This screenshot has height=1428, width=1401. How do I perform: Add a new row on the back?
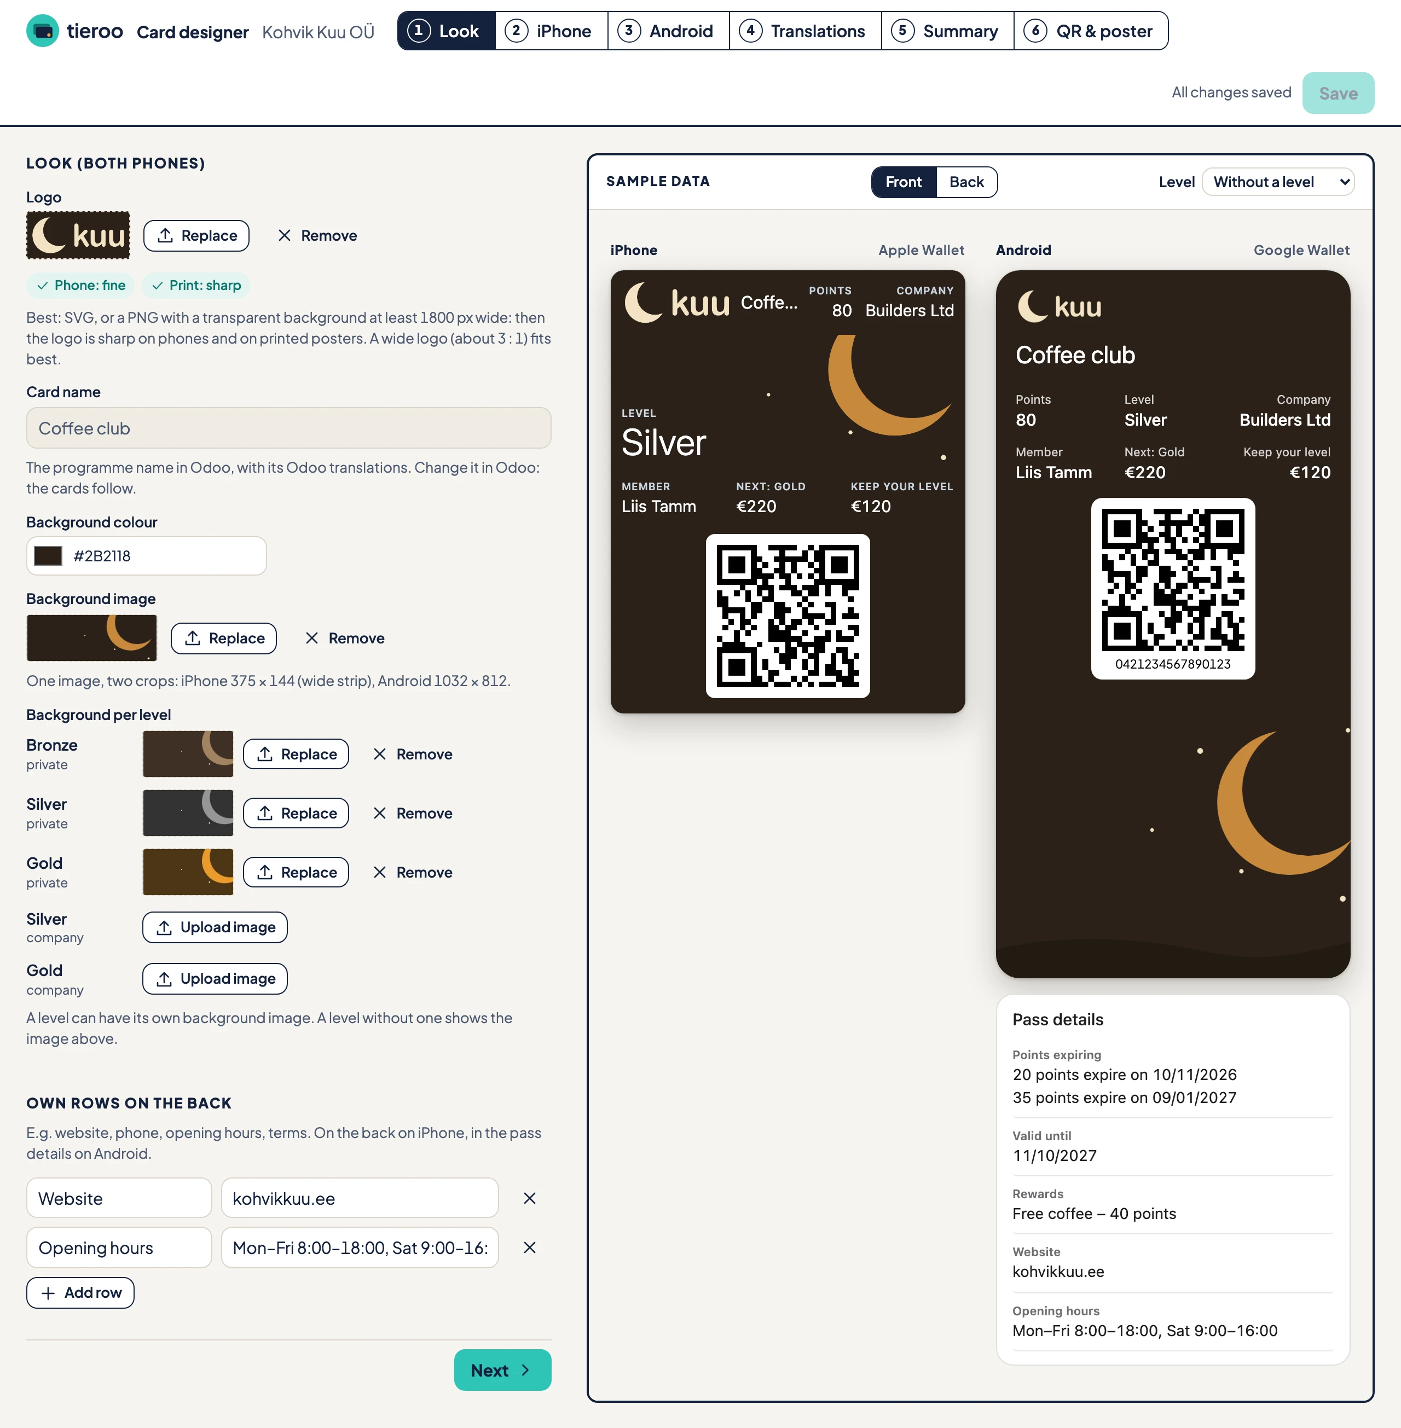coord(80,1293)
